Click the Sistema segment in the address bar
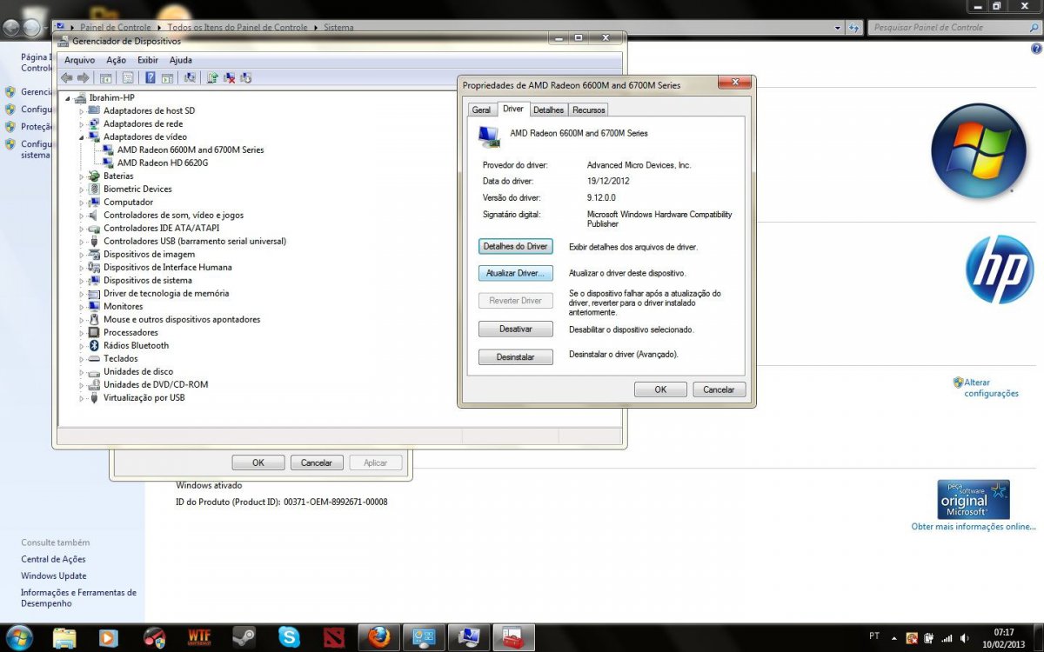 (338, 28)
